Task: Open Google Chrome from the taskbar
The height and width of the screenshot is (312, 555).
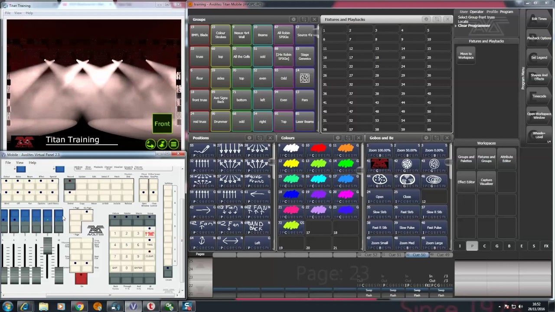Action: pyautogui.click(x=79, y=306)
